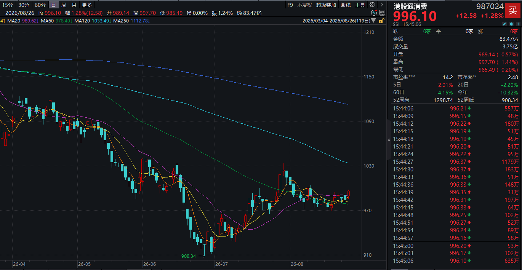Open the 工具 tools menu
The width and height of the screenshot is (522, 270).
coord(360,5)
